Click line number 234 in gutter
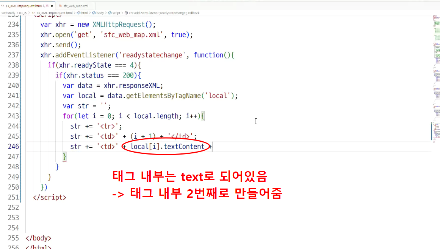Image resolution: width=440 pixels, height=249 pixels. click(14, 25)
